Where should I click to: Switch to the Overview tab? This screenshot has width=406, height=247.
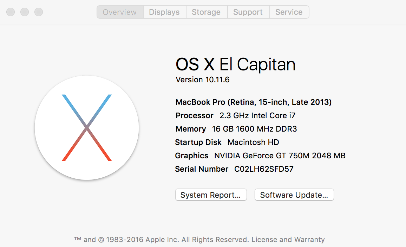coord(120,12)
